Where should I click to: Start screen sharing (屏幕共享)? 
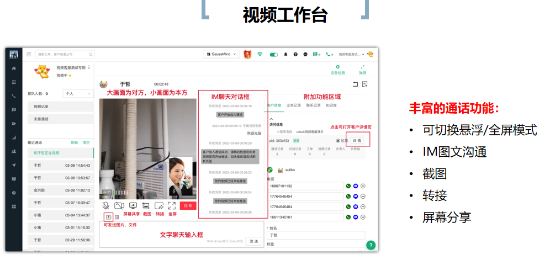[x=132, y=205]
